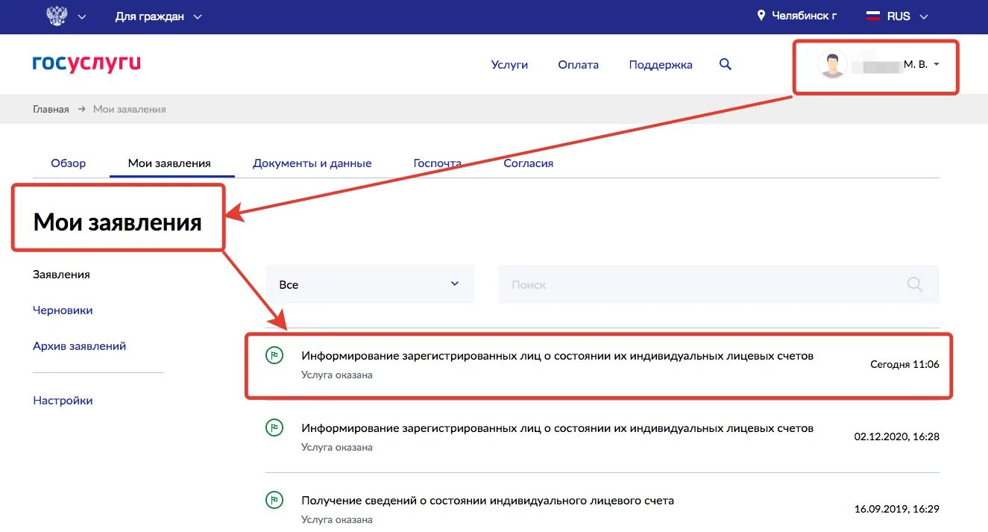Image resolution: width=988 pixels, height=532 pixels.
Task: Open 'Черновики' in the sidebar
Action: [x=63, y=310]
